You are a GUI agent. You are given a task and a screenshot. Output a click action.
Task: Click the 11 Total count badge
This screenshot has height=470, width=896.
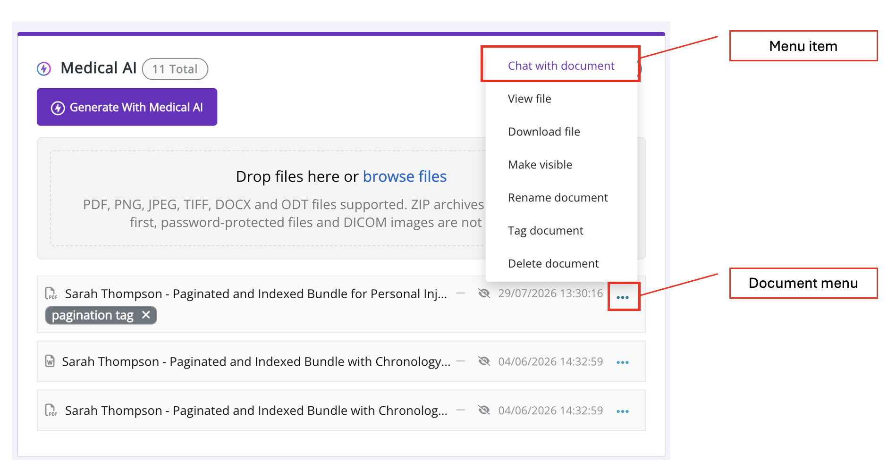coord(175,69)
